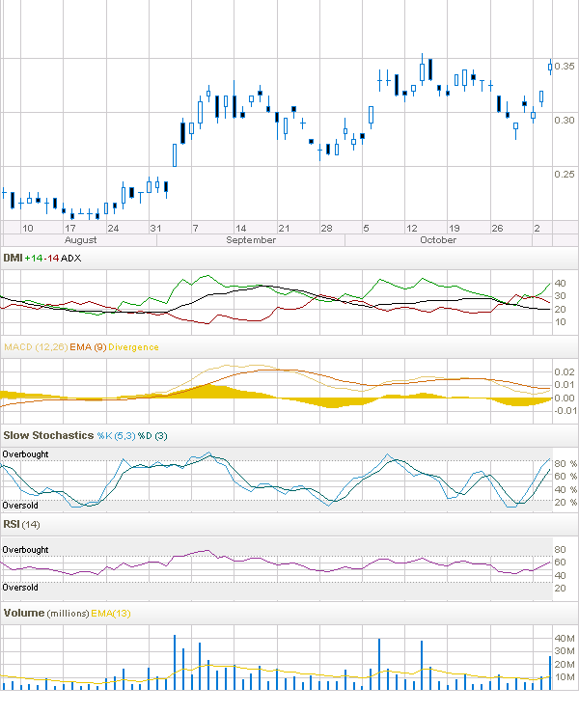
Task: Click the Slow Stochastics title
Action: [47, 436]
